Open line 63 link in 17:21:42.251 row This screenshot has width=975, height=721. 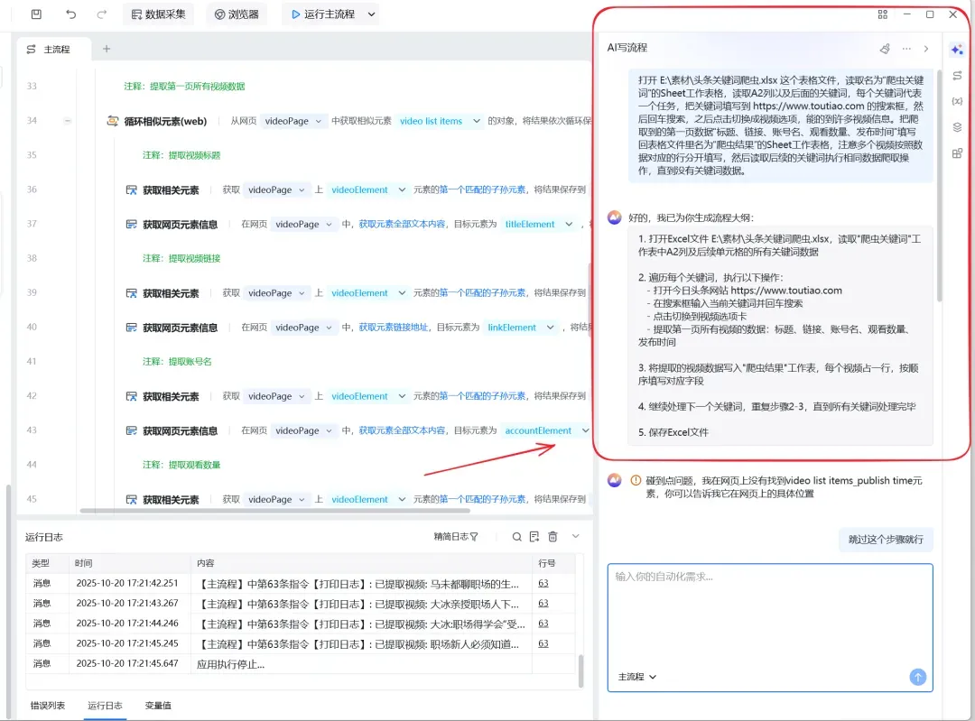coord(543,583)
